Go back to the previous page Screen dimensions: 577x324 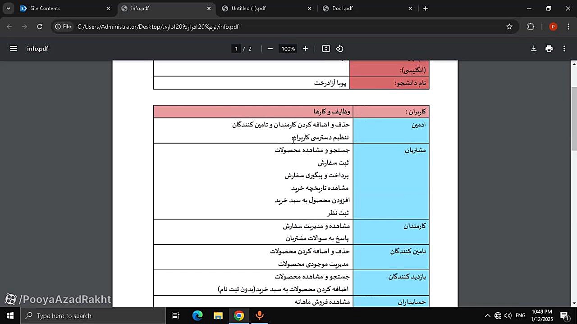click(9, 27)
